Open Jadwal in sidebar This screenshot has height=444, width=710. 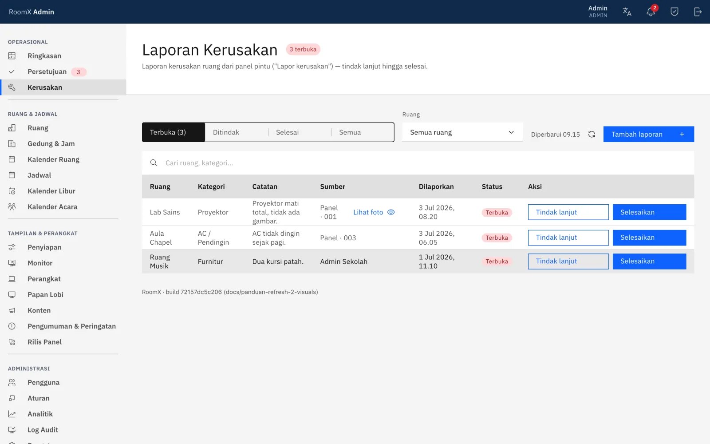point(63,175)
